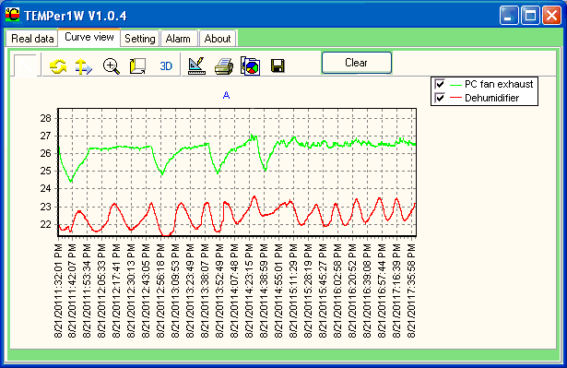The width and height of the screenshot is (567, 368).
Task: Open the chart editor ruler-pencil icon
Action: coord(196,65)
